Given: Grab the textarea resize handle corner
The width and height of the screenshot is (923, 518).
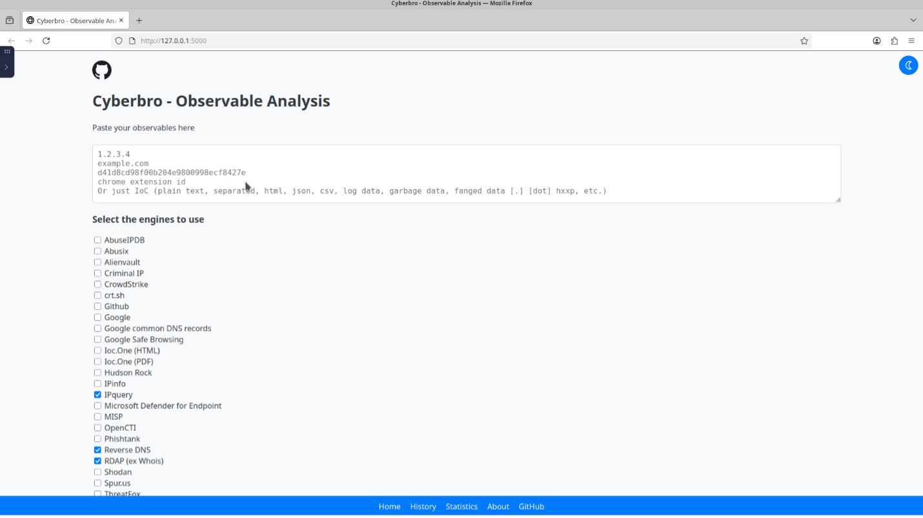Looking at the screenshot, I should pos(838,200).
